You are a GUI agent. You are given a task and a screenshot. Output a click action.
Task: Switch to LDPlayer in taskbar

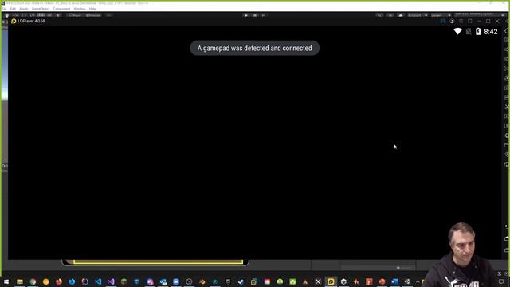pyautogui.click(x=331, y=281)
